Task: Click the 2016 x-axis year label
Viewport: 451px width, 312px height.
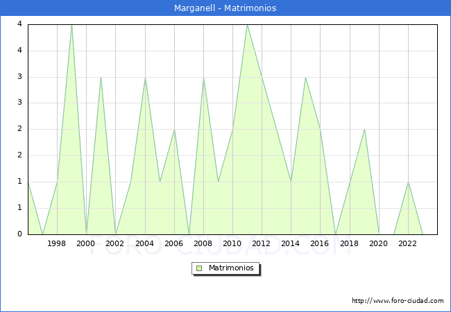Action: pos(320,243)
